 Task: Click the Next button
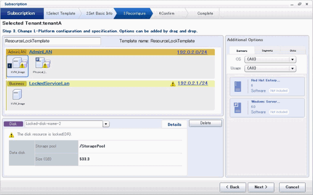point(261,187)
